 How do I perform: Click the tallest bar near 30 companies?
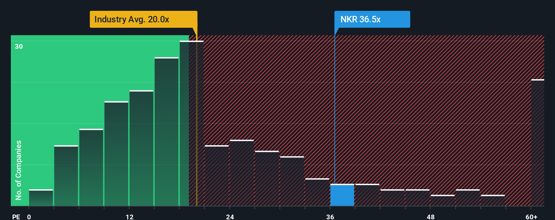192,123
